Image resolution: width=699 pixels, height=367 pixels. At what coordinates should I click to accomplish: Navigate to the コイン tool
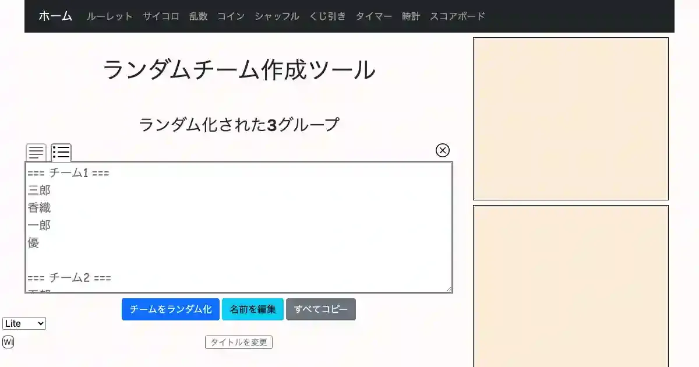231,16
